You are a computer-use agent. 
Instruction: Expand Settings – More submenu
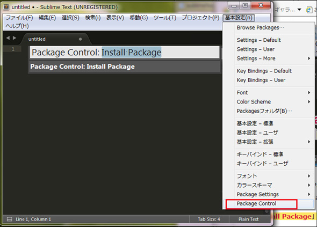tap(269, 58)
